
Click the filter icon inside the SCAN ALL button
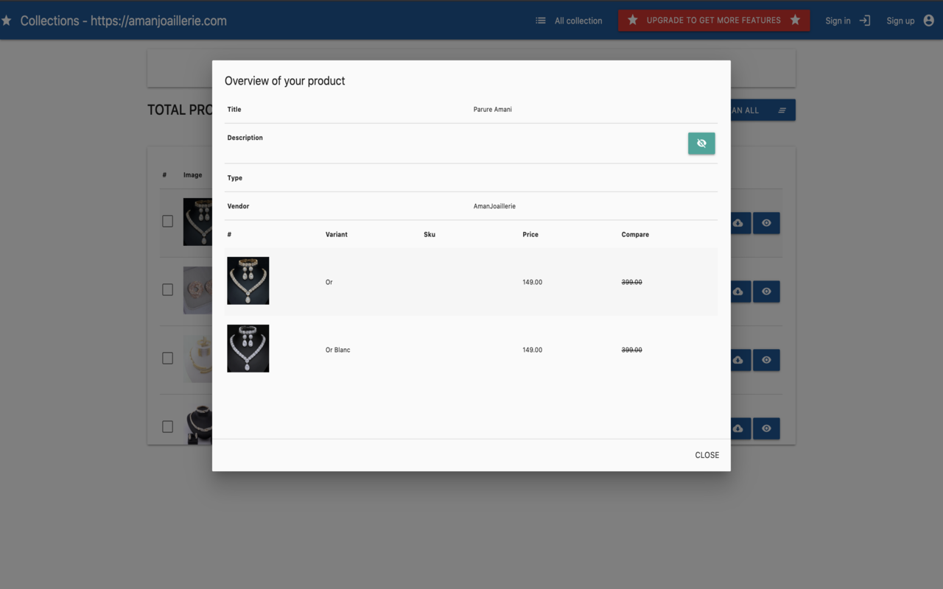click(x=782, y=110)
